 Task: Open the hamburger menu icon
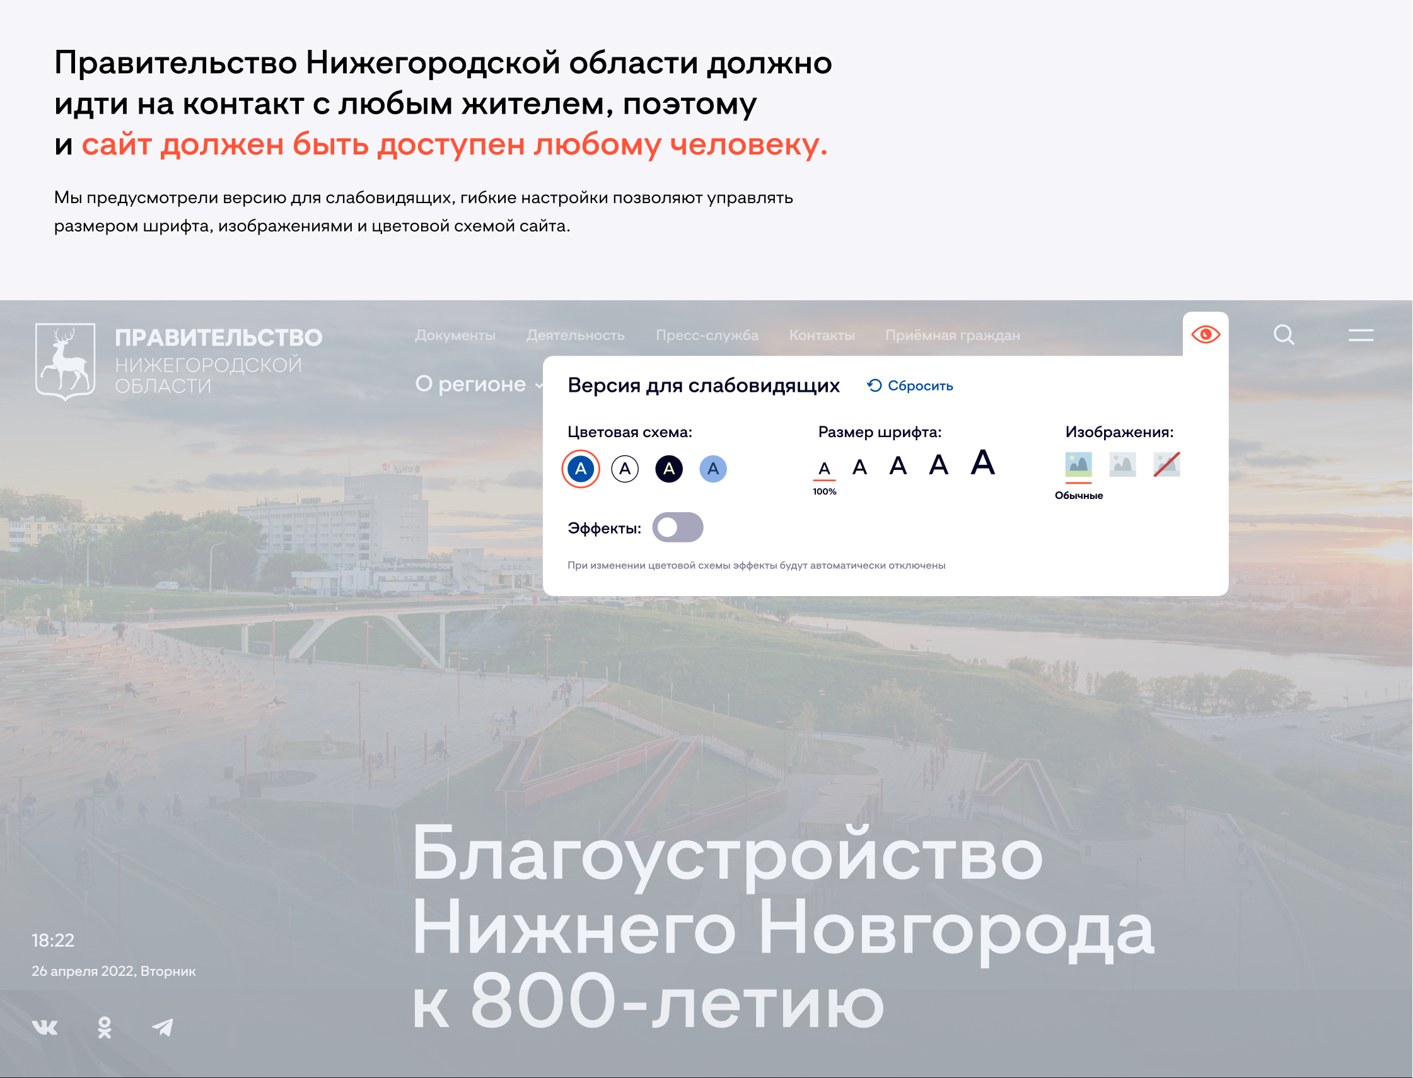point(1360,335)
